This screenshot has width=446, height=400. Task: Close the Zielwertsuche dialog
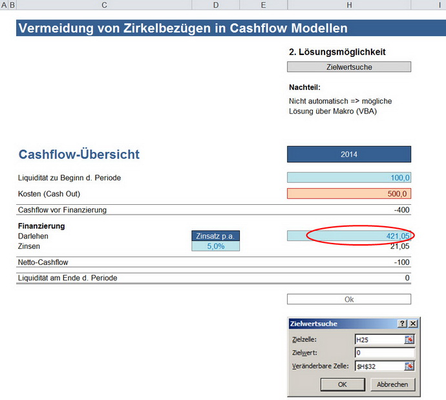413,324
